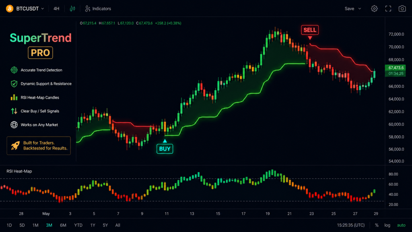This screenshot has width=412, height=232.
Task: Click the 15:25:35 (UTC) clock
Action: pos(351,225)
